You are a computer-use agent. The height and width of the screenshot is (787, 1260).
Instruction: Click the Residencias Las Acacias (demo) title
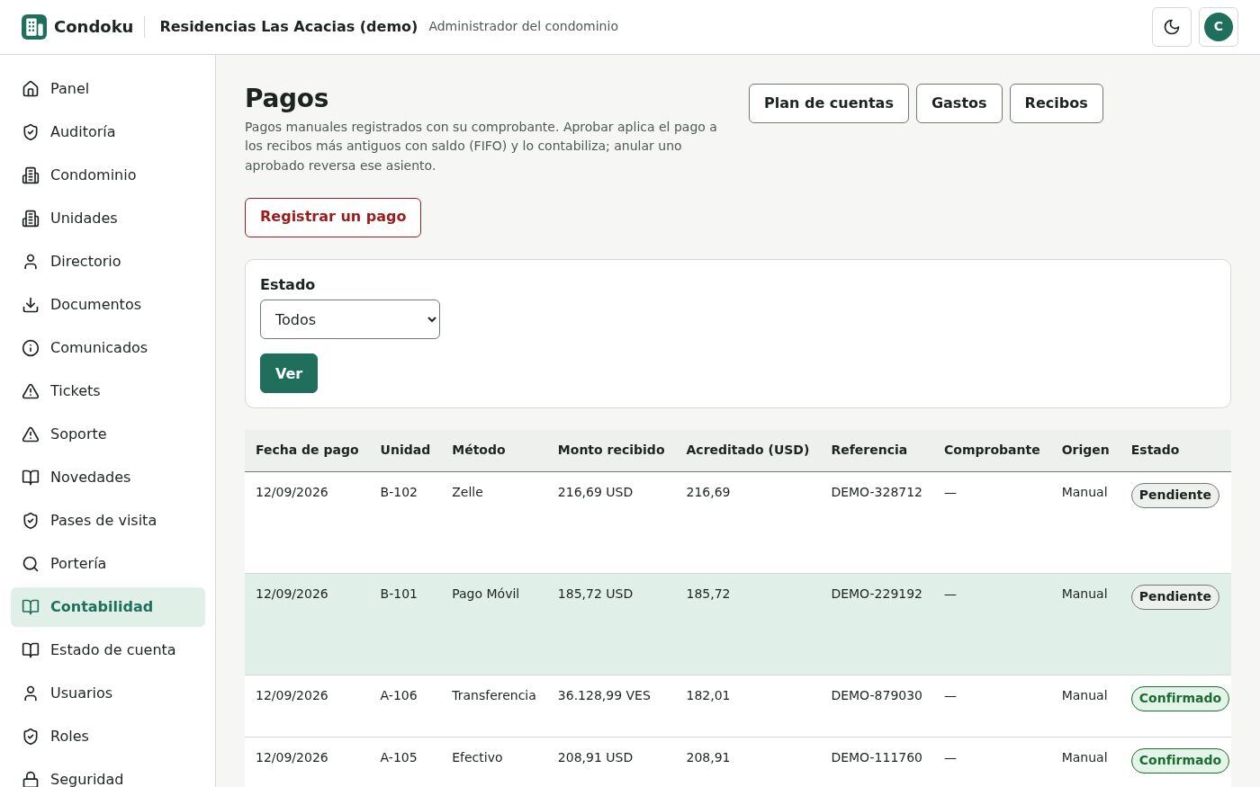[x=289, y=26]
